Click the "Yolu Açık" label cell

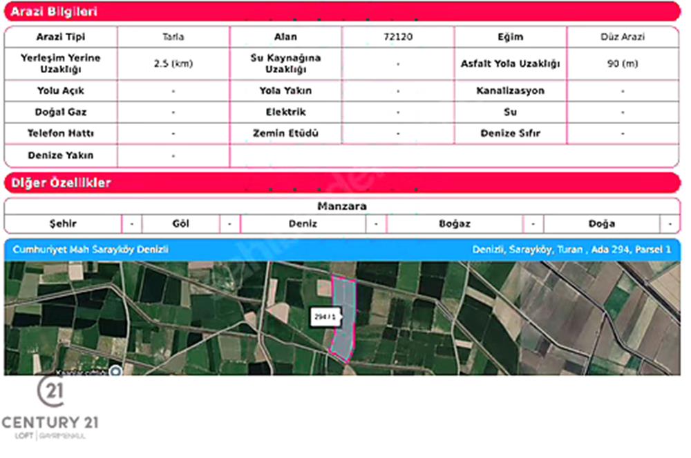coord(61,90)
